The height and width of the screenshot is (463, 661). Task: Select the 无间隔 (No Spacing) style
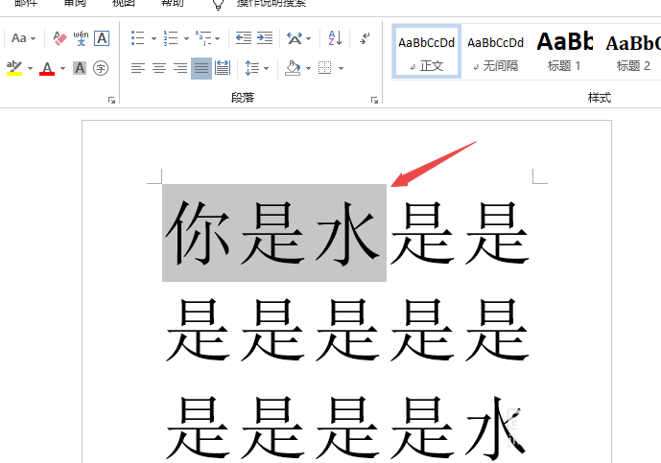(495, 52)
